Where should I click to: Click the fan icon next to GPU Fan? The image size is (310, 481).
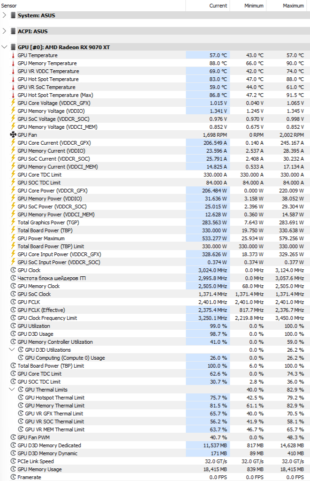tap(13, 135)
